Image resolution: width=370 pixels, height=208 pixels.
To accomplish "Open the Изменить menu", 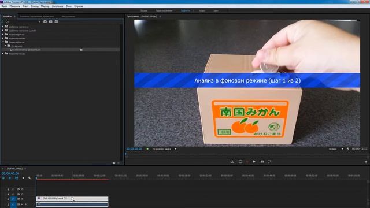I will (15, 6).
